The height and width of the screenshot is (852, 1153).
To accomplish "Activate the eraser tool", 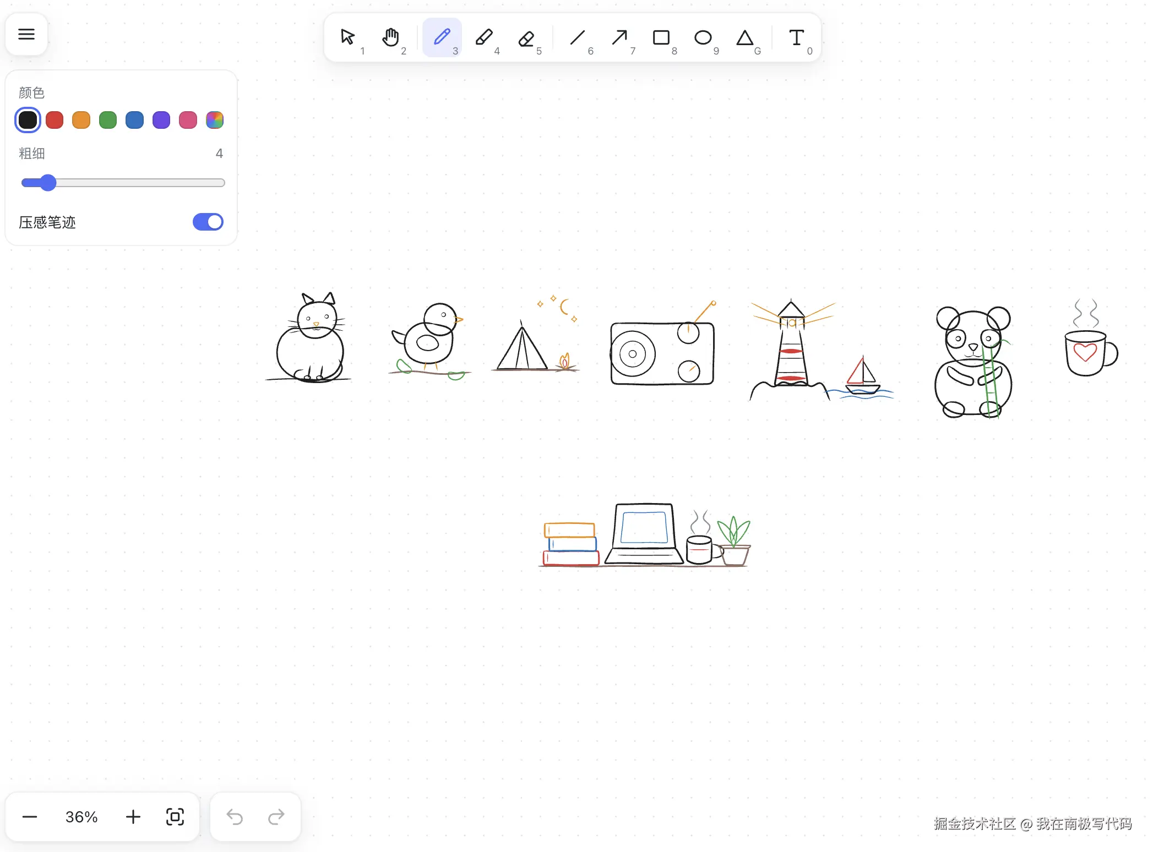I will [526, 37].
